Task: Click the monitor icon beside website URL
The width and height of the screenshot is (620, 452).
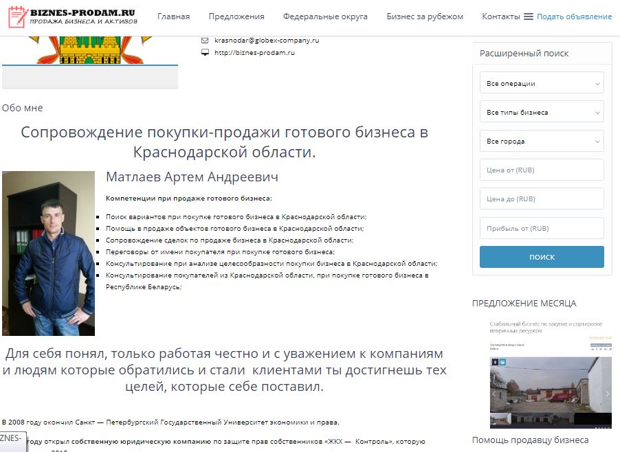Action: point(205,52)
